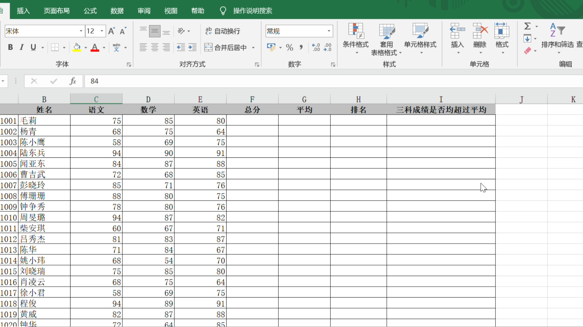Viewport: 583px width, 327px height.
Task: Open the 视图 ribbon tab
Action: [x=170, y=11]
